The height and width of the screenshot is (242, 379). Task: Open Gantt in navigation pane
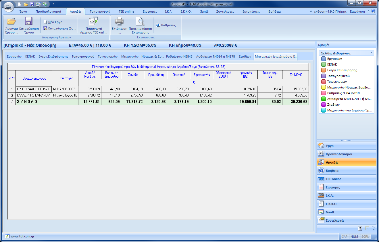(x=346, y=212)
